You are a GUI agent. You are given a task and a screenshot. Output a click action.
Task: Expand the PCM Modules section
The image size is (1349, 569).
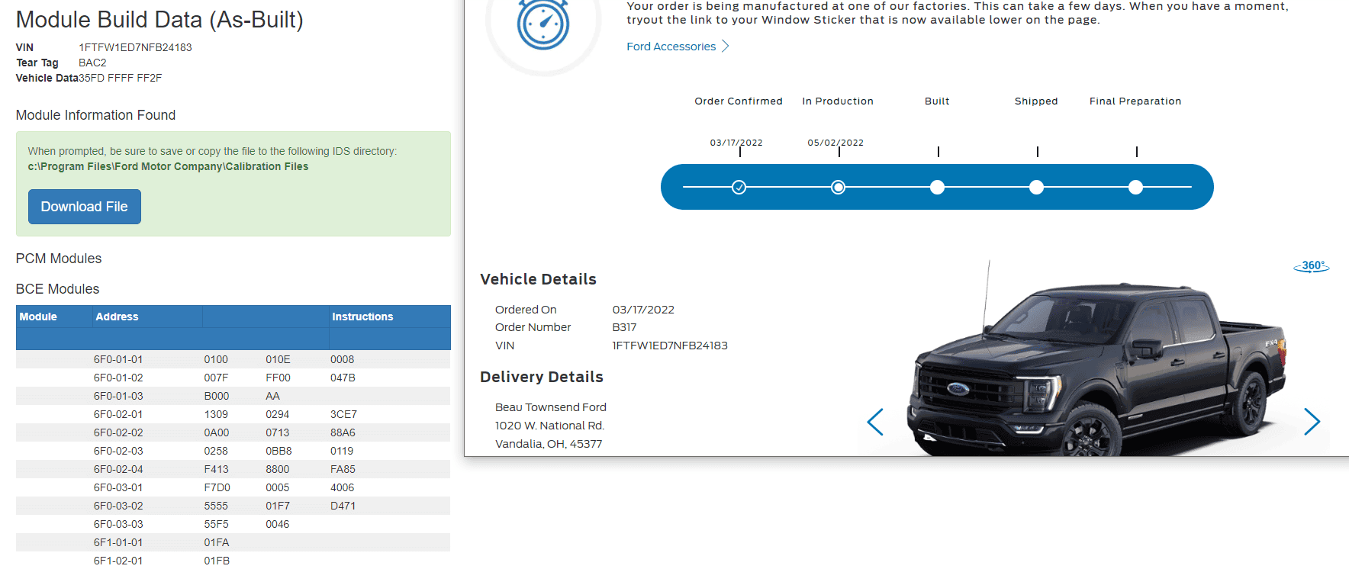59,259
